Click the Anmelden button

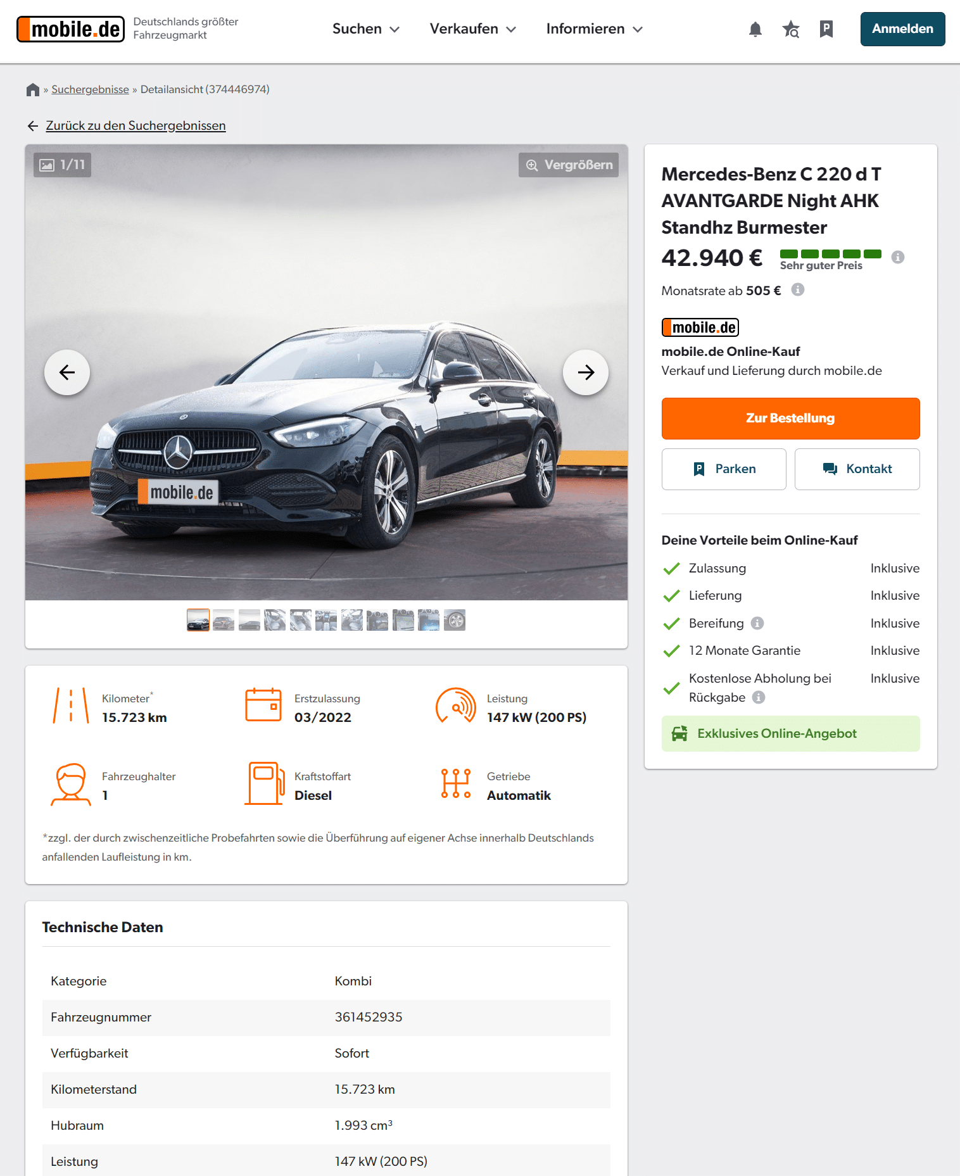click(x=902, y=29)
